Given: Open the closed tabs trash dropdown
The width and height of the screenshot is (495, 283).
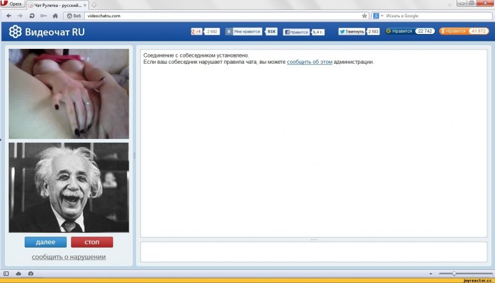Looking at the screenshot, I should (x=450, y=5).
